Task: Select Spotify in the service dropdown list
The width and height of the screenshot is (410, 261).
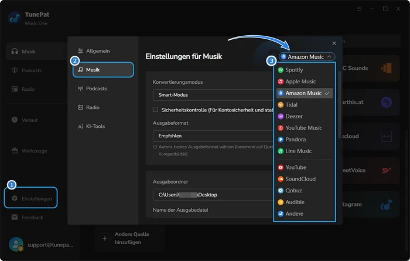Action: (x=305, y=70)
